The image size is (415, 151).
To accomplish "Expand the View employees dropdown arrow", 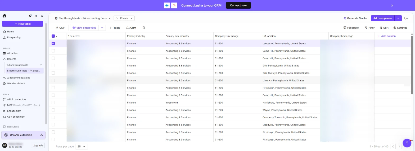I will 102,28.
